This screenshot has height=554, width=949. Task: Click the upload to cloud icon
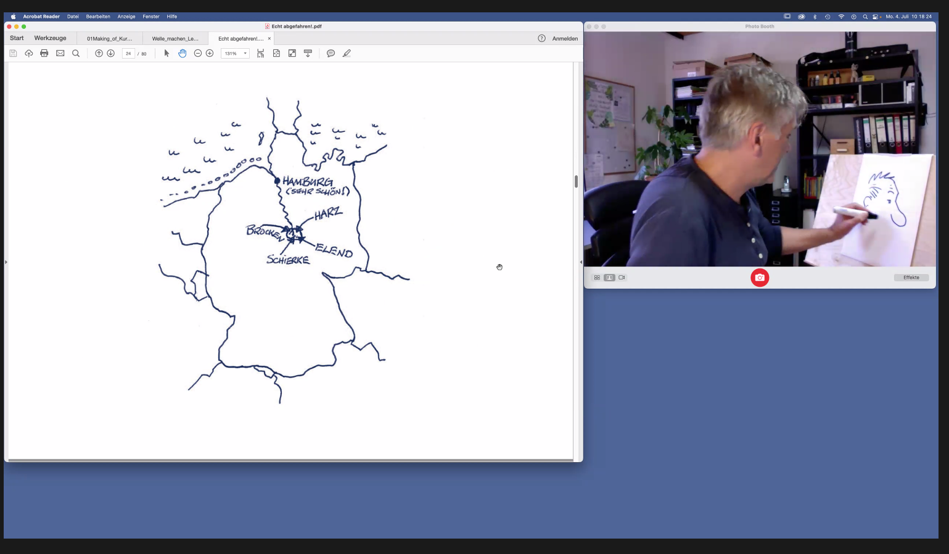pos(28,54)
